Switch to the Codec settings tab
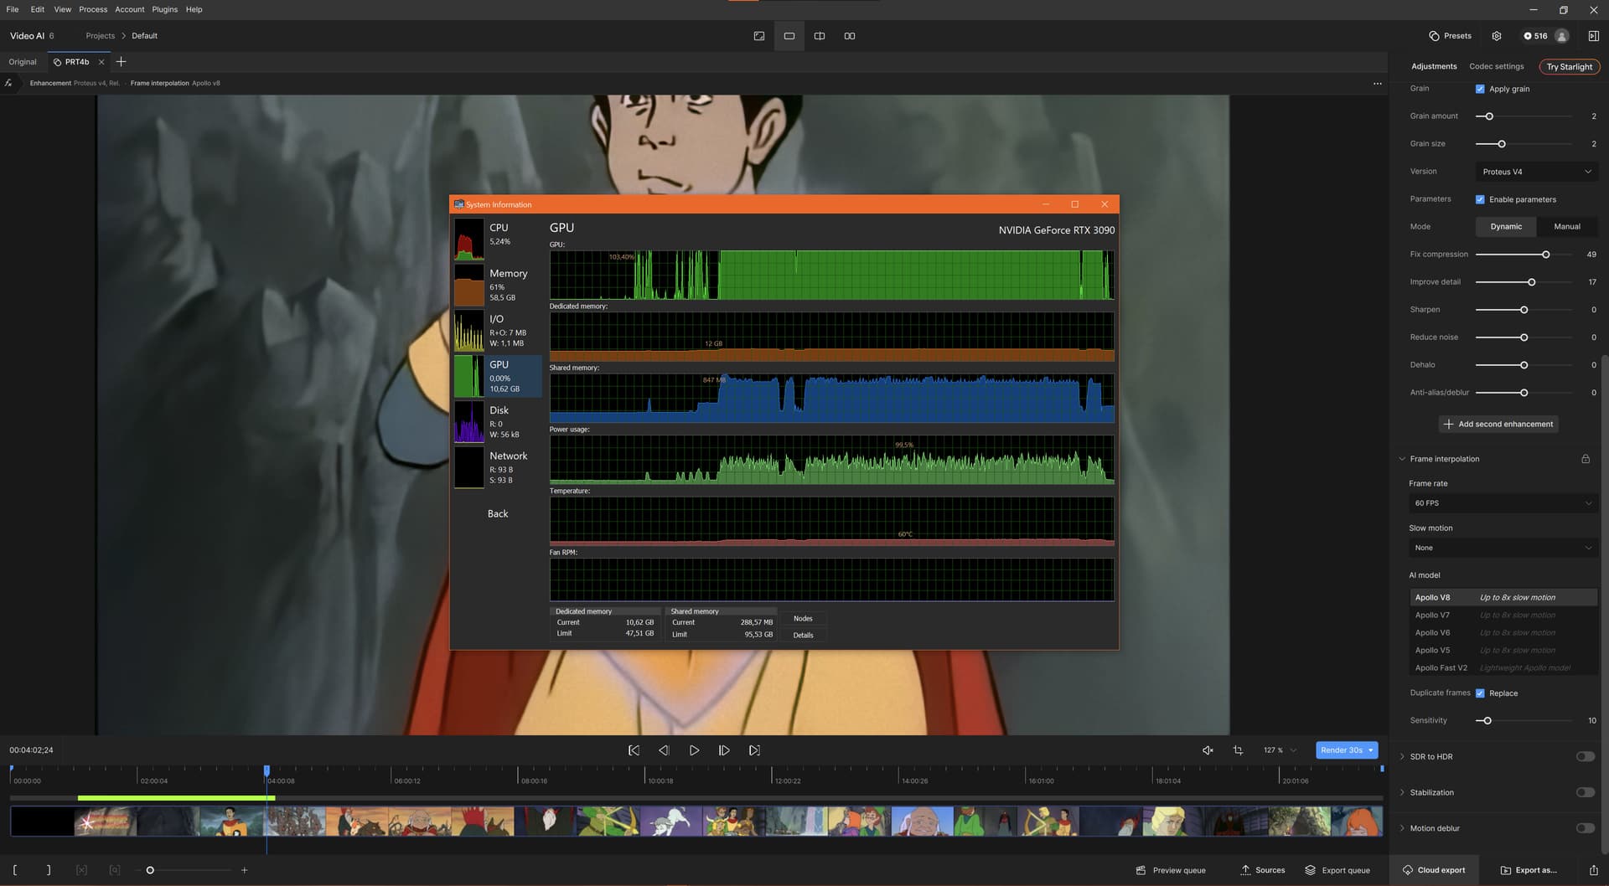 (1496, 66)
